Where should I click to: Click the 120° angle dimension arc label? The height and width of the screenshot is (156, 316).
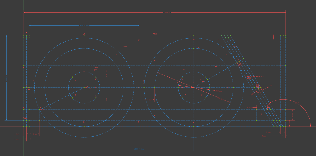[297, 102]
